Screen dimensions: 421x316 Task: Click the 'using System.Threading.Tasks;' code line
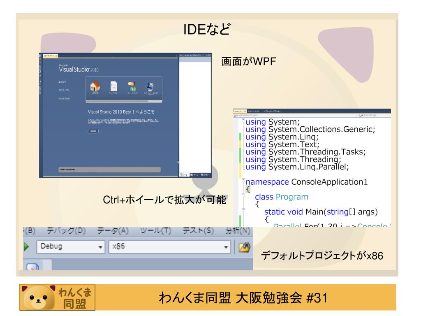(x=305, y=152)
